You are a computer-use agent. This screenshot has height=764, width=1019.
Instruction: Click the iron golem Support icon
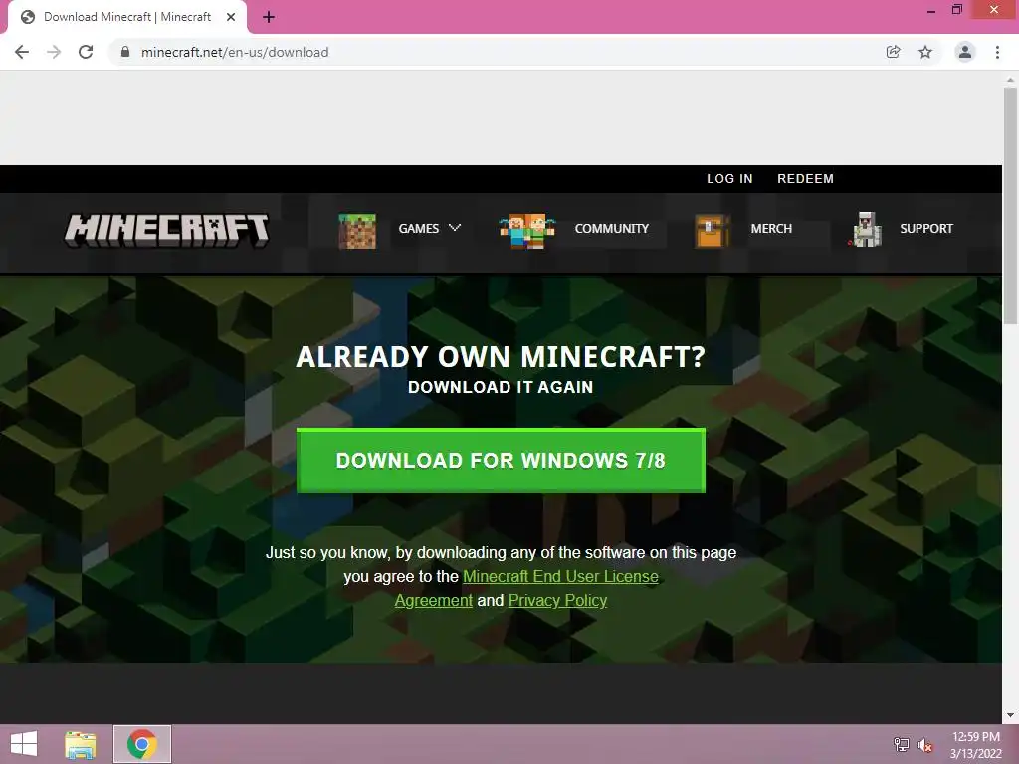click(867, 230)
